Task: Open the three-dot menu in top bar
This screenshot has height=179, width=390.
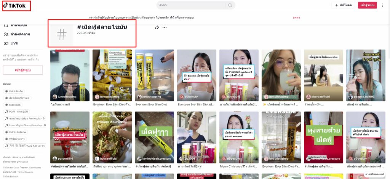Action: click(383, 5)
